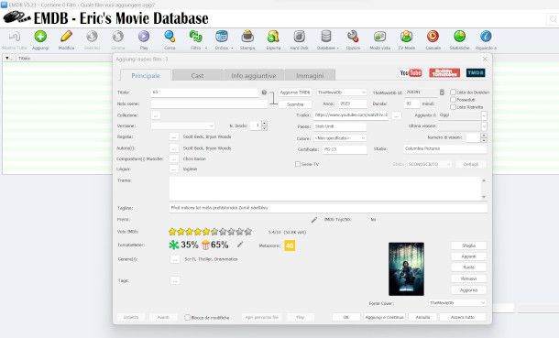
Task: Click the Stampa printer icon
Action: 247,37
